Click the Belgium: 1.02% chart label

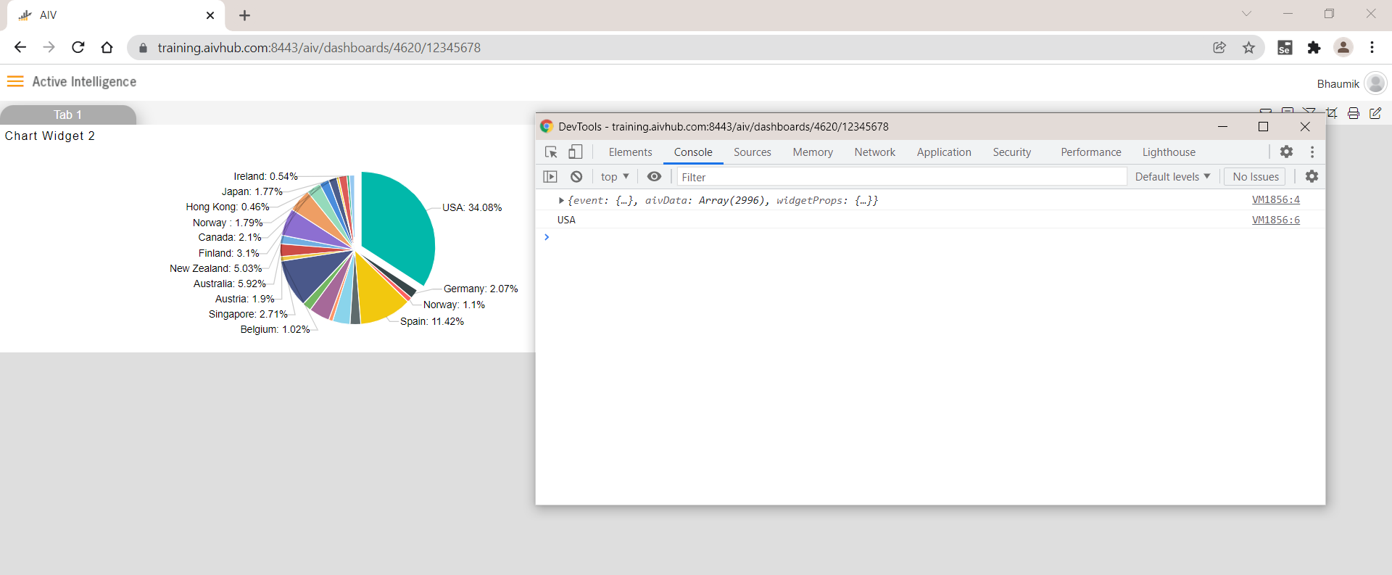click(275, 329)
